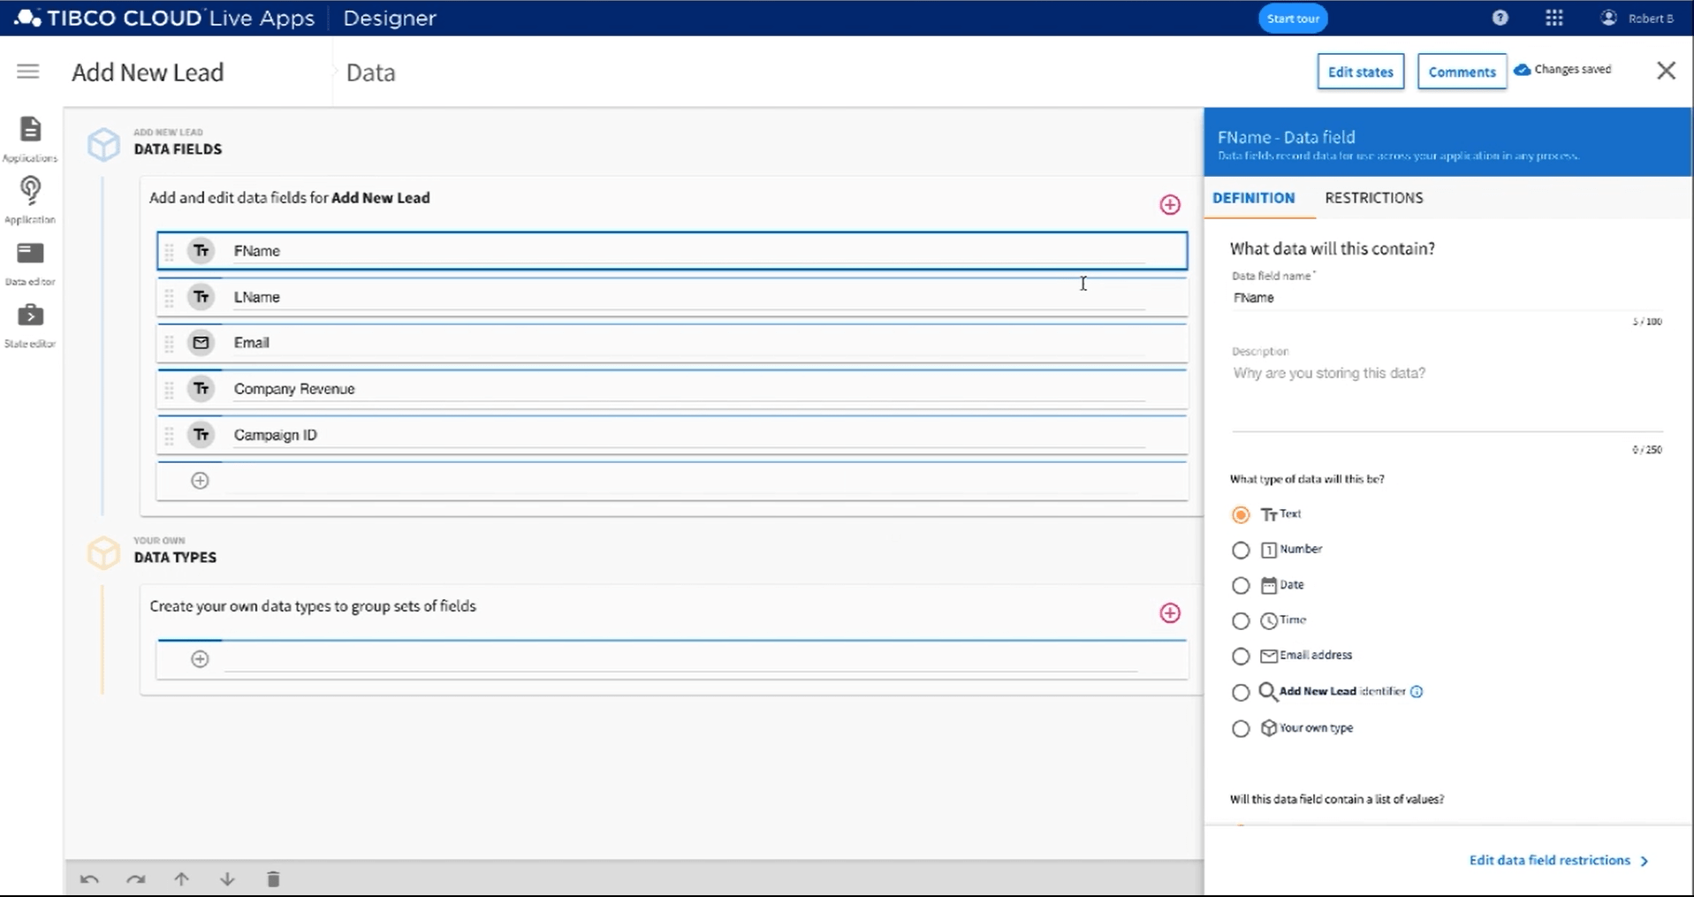Close the designer with the X icon
Viewport: 1694px width, 897px height.
click(1666, 71)
